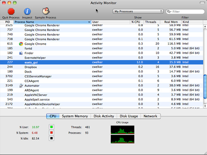Sort by the PID column header

[7, 22]
